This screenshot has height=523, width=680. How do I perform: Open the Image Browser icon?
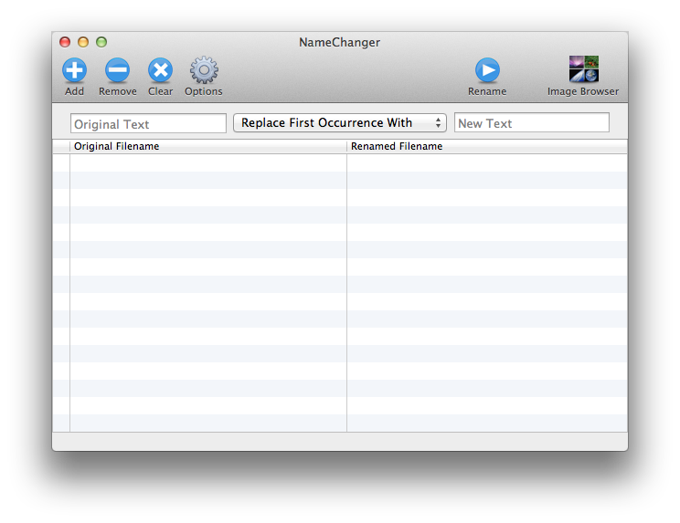pyautogui.click(x=584, y=68)
